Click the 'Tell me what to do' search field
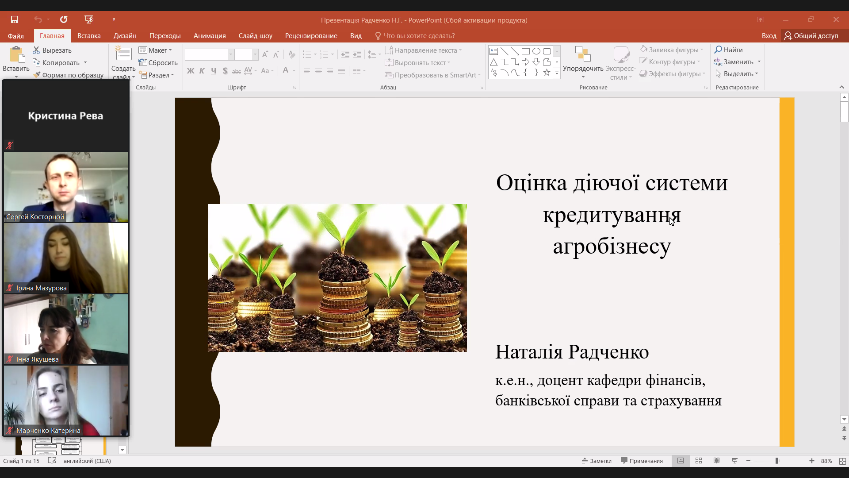This screenshot has height=478, width=849. (418, 36)
